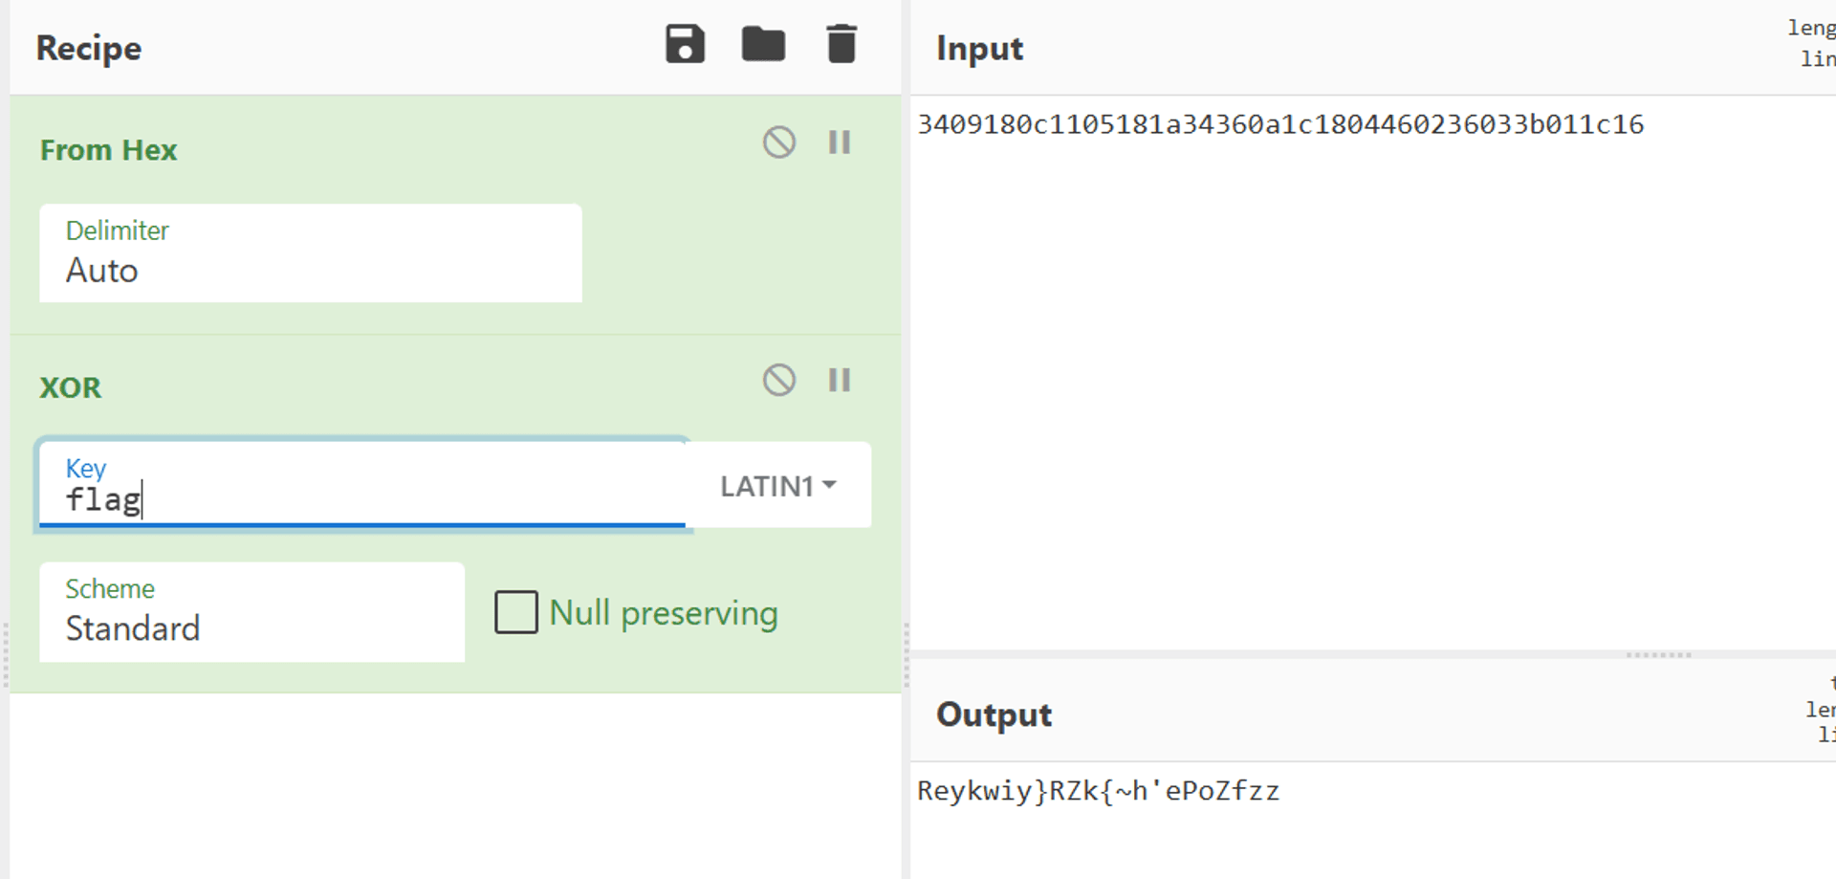The image size is (1836, 879).
Task: Click the decoded text in Output pane
Action: pos(1098,791)
